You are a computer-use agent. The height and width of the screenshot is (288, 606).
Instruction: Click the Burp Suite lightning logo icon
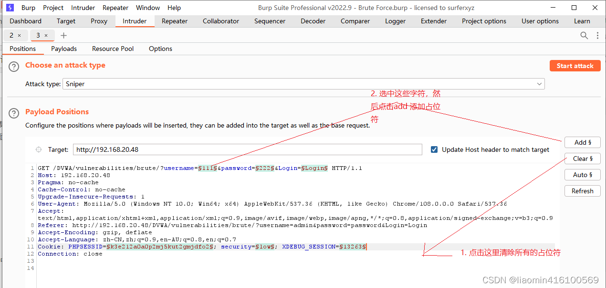click(10, 8)
